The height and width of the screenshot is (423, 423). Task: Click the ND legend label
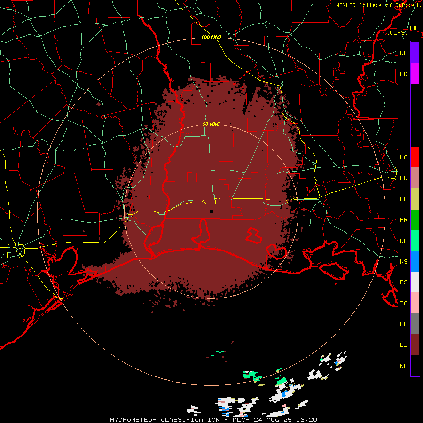(x=403, y=366)
